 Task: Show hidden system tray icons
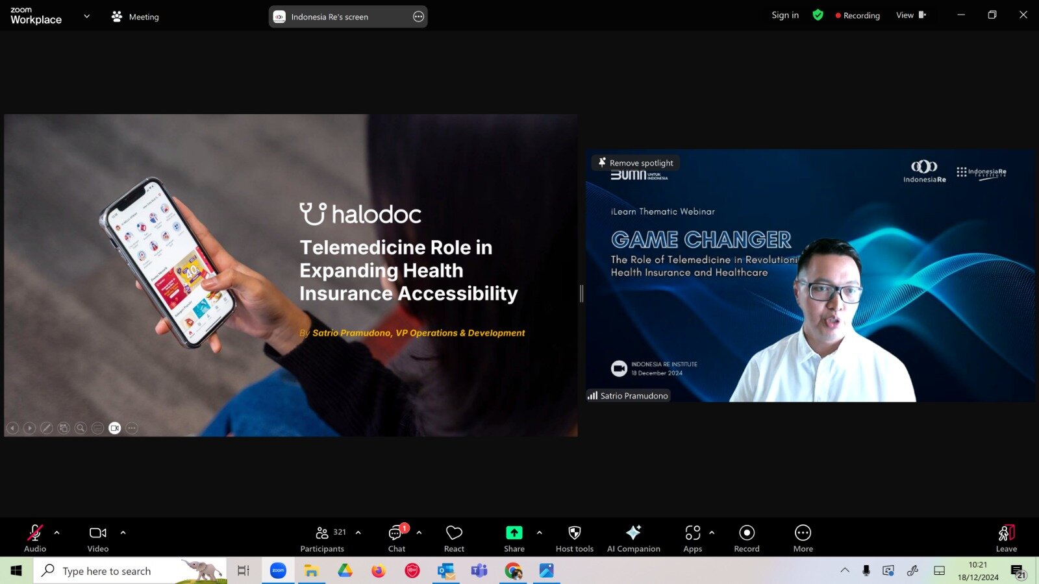tap(845, 570)
